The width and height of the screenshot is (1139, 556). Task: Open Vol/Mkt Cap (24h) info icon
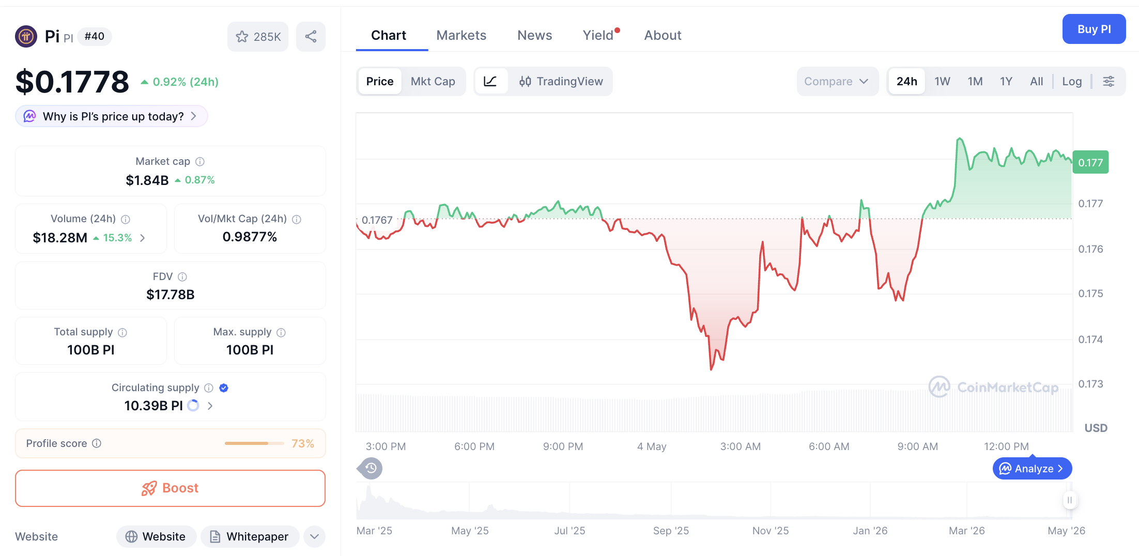tap(297, 219)
